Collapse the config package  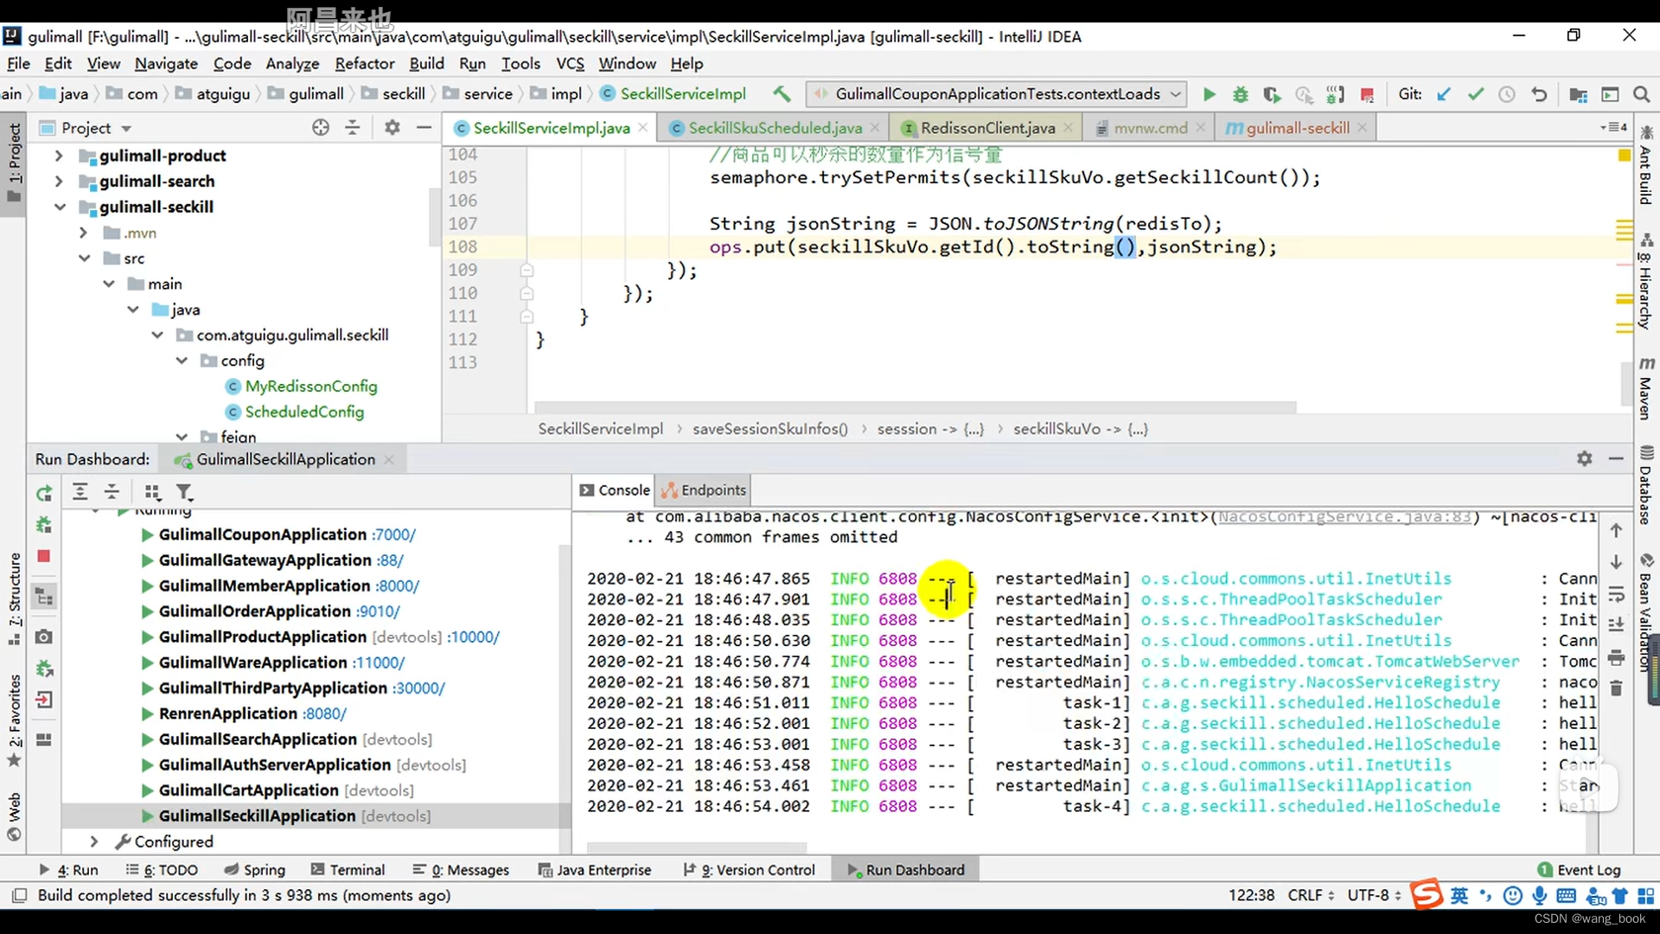click(x=182, y=361)
